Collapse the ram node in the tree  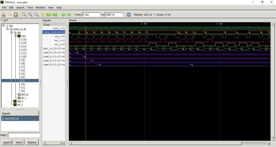pyautogui.click(x=15, y=36)
